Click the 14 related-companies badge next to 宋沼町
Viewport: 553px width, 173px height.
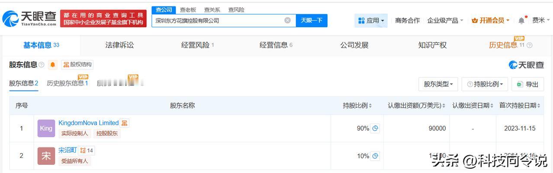click(x=87, y=151)
